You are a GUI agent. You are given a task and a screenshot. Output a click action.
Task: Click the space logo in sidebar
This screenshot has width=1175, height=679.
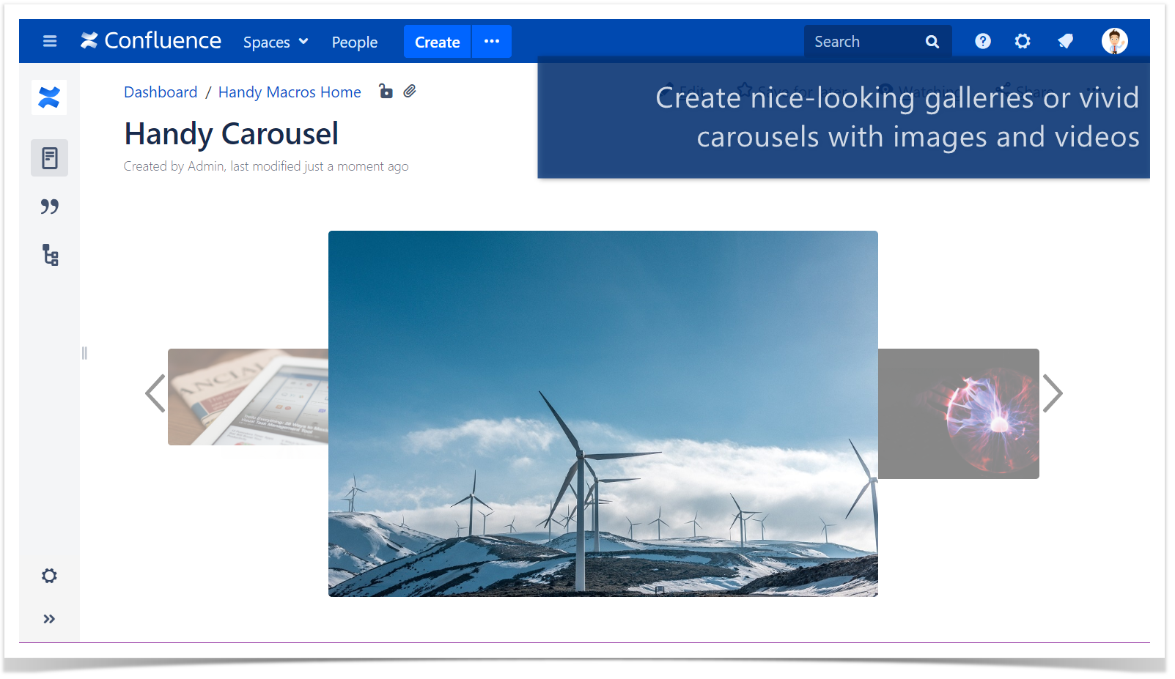[x=49, y=97]
